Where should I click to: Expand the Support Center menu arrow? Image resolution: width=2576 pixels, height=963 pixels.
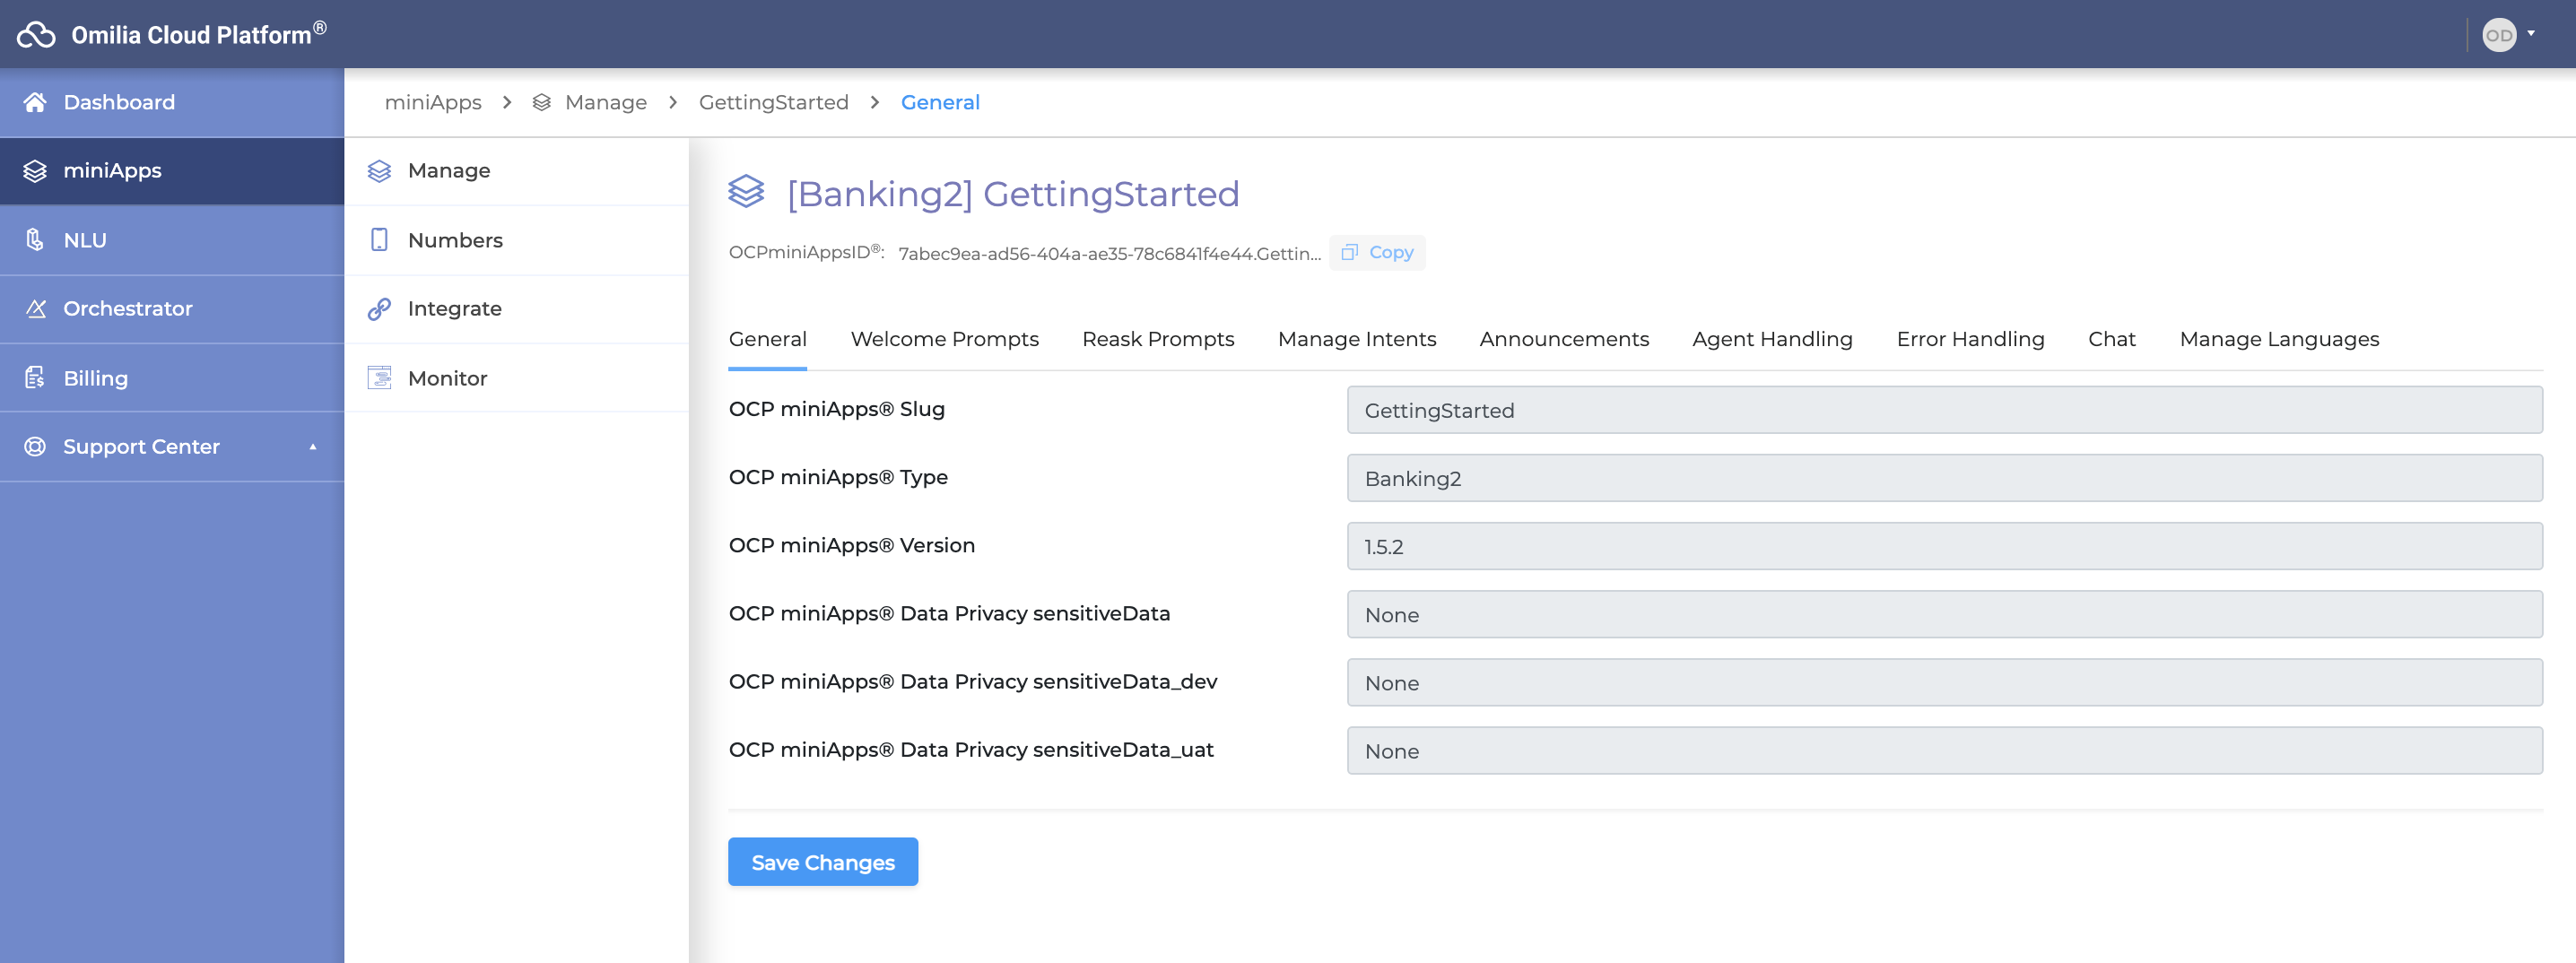[313, 447]
